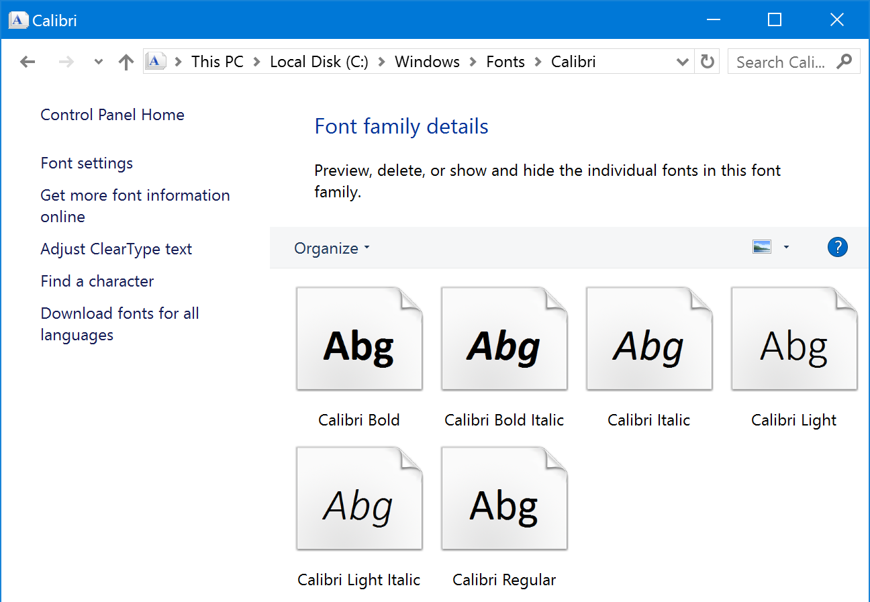Open Font settings link
The height and width of the screenshot is (602, 870).
click(x=87, y=163)
